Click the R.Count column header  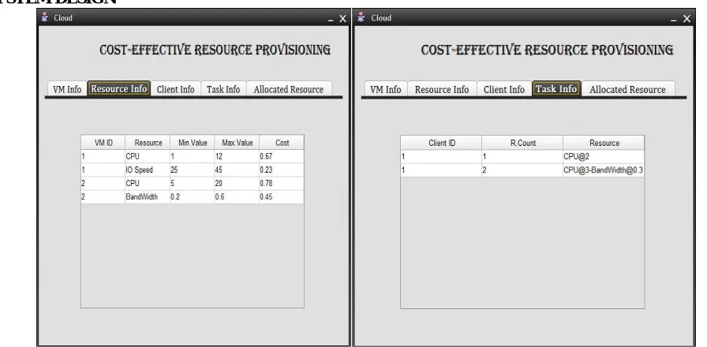coord(522,143)
